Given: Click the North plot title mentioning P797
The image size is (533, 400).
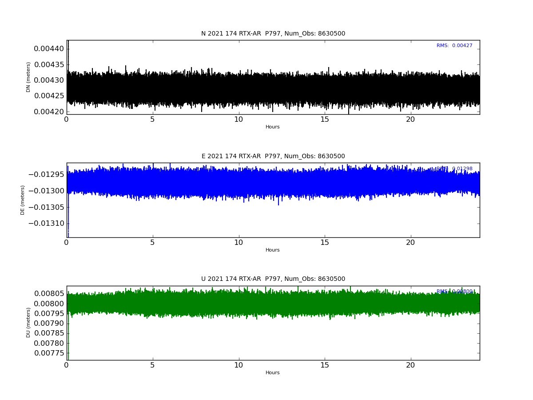Looking at the screenshot, I should coord(273,34).
